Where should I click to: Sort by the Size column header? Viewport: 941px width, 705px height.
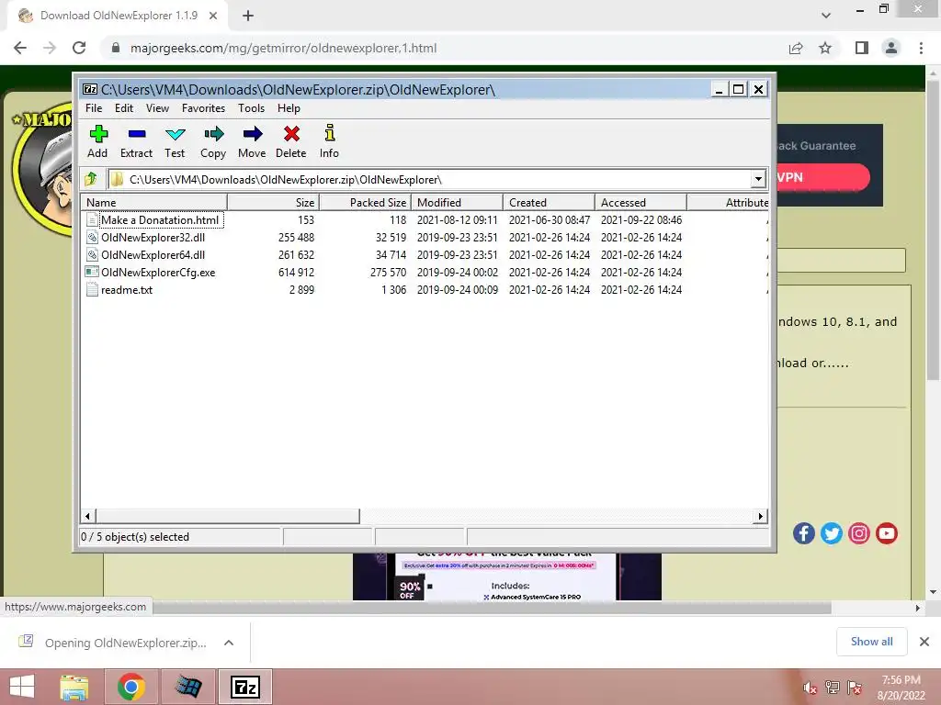[273, 203]
